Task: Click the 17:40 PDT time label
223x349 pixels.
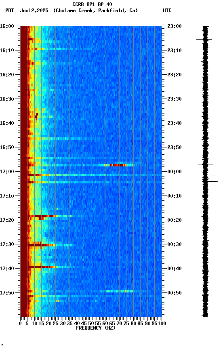Action: (x=7, y=269)
